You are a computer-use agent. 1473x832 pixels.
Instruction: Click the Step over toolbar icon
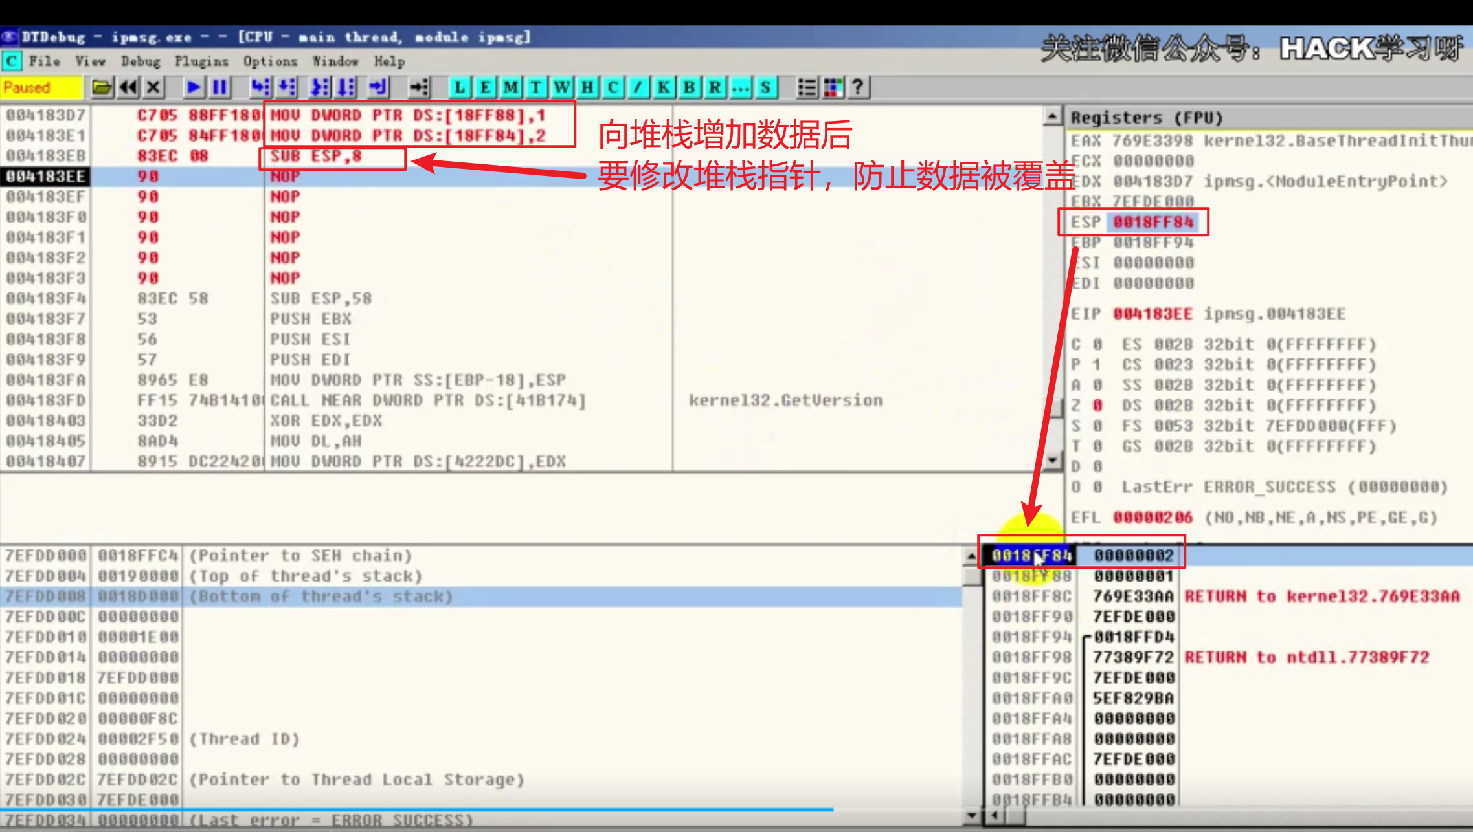(287, 87)
